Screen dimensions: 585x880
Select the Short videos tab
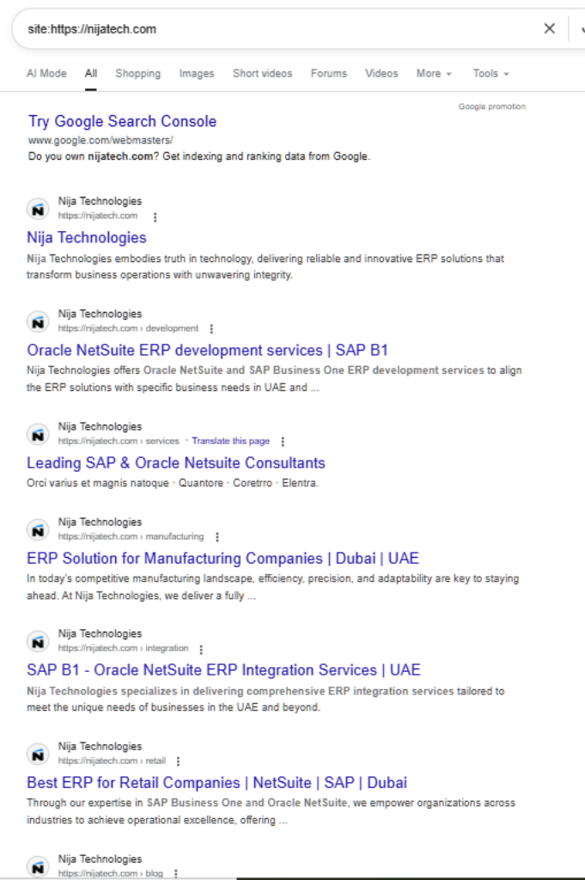262,74
